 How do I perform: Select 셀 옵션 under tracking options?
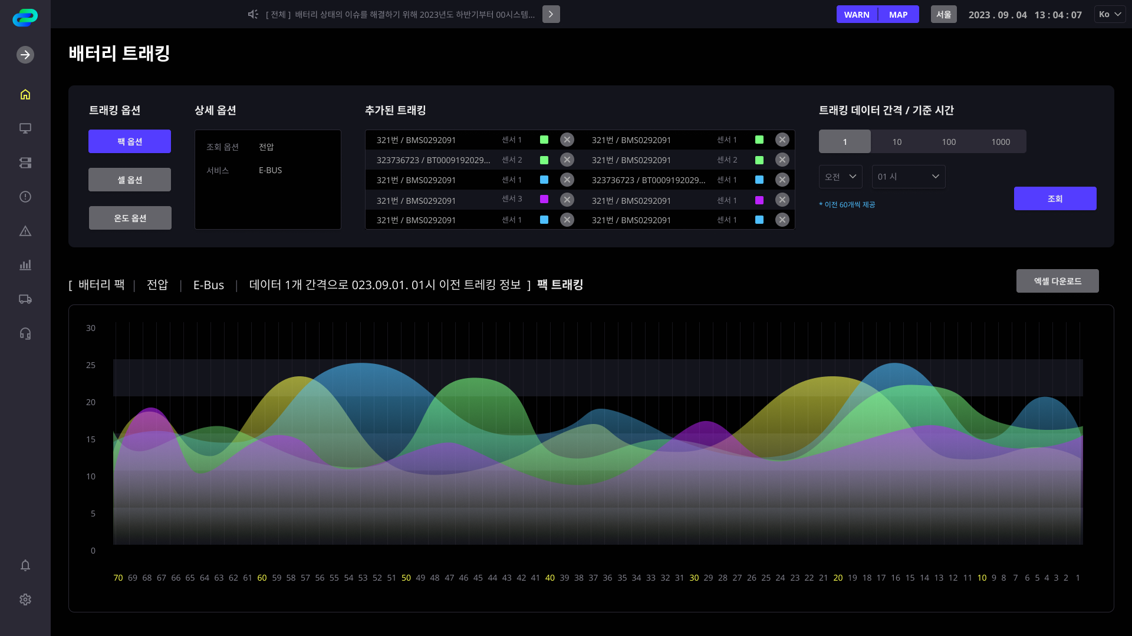click(130, 180)
